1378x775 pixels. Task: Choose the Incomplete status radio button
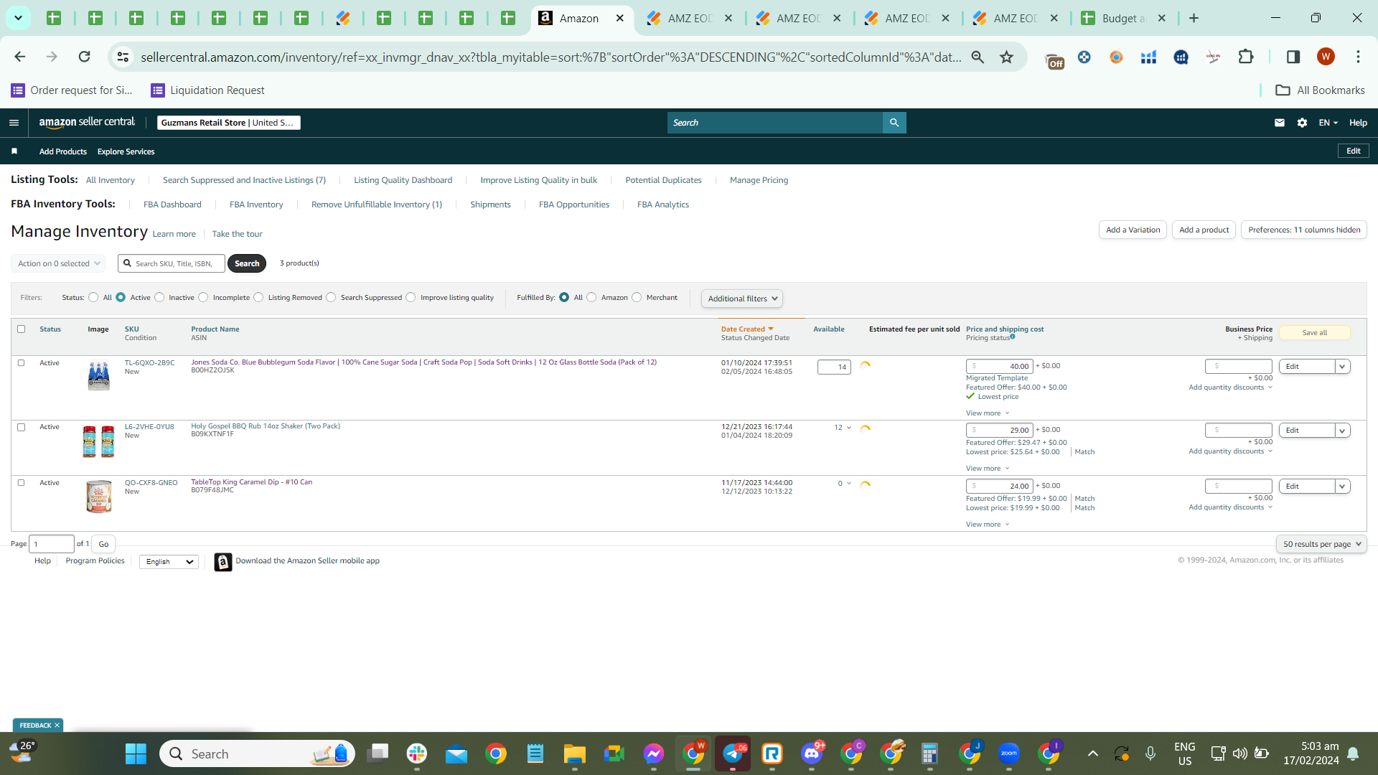coord(203,297)
